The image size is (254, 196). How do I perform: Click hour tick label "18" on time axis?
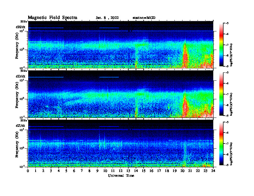(167, 171)
